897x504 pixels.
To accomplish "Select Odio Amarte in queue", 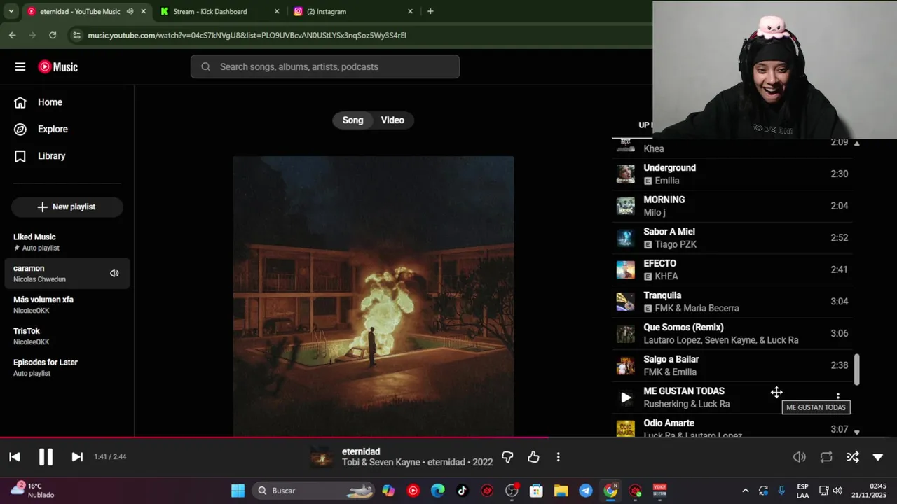I will coord(732,426).
